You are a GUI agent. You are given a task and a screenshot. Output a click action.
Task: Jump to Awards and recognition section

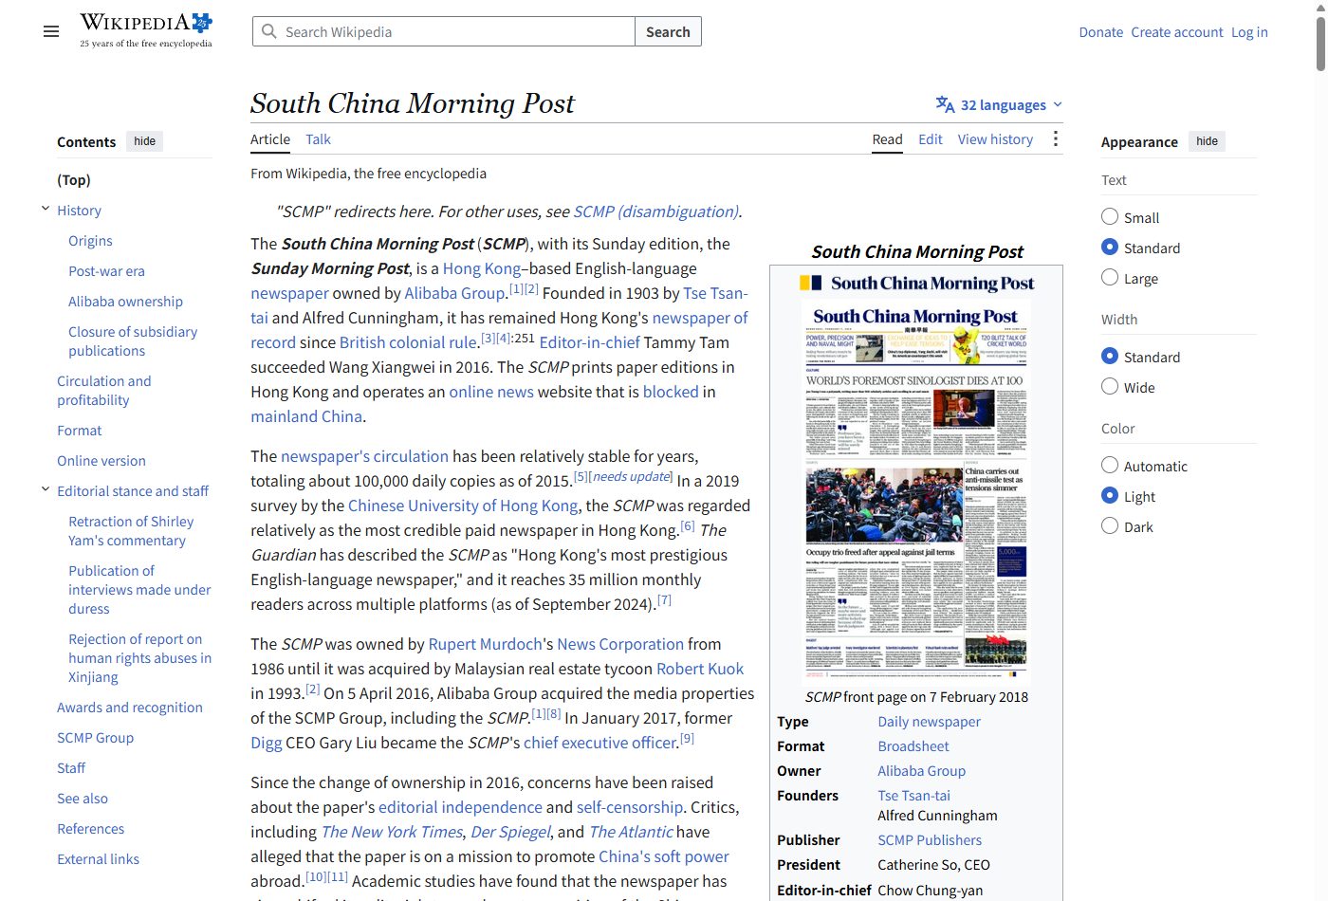coord(130,708)
